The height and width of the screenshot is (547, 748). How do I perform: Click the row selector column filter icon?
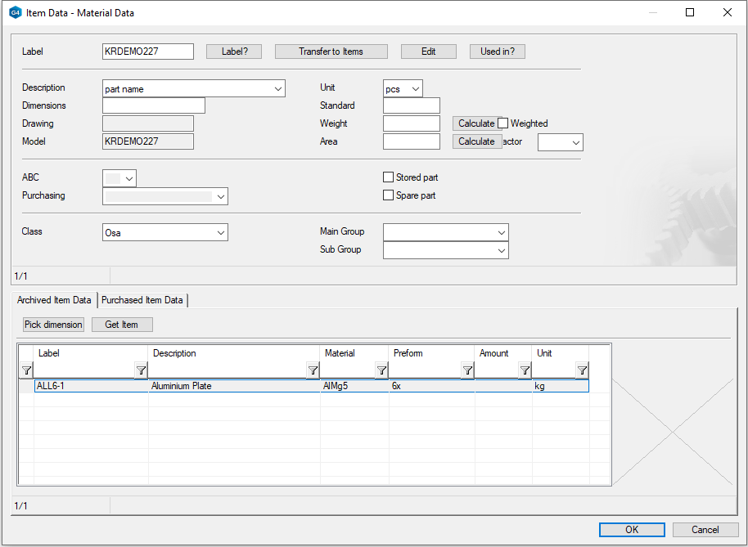point(25,370)
